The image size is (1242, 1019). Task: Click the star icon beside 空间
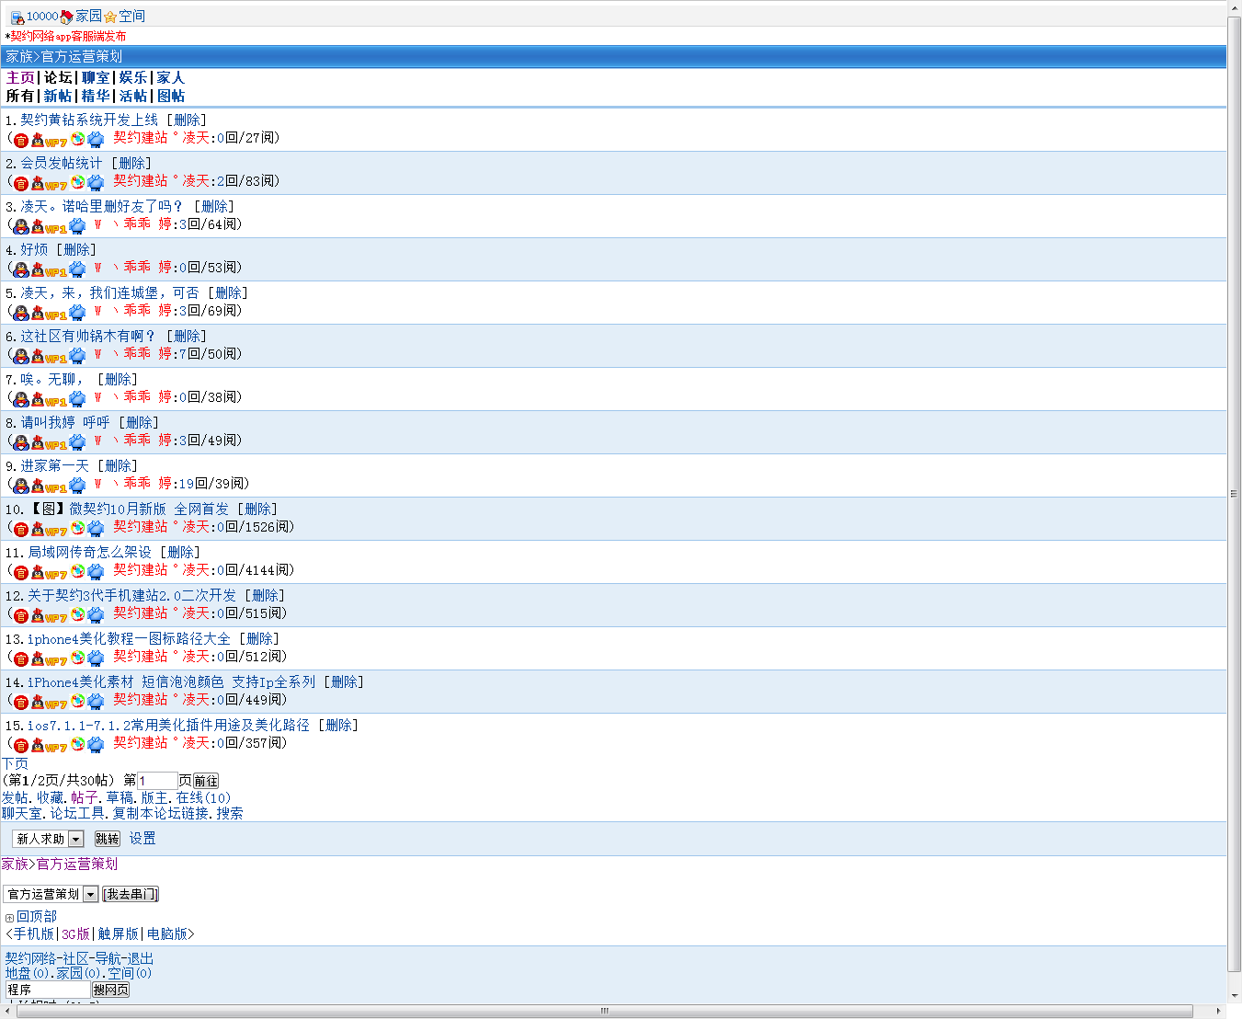110,17
